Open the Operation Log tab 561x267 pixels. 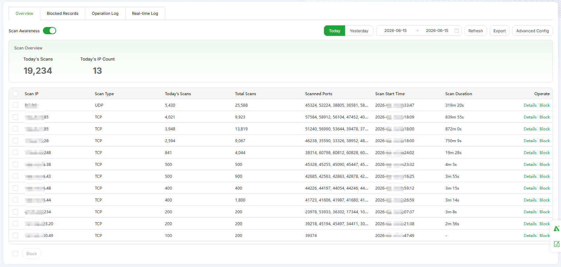(x=105, y=13)
